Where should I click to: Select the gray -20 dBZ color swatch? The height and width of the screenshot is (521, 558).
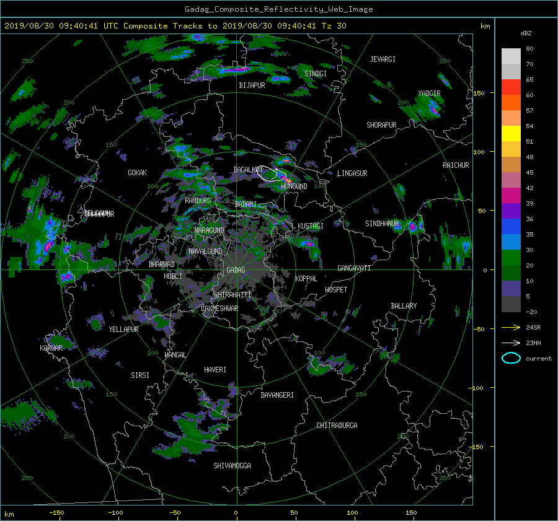(511, 304)
